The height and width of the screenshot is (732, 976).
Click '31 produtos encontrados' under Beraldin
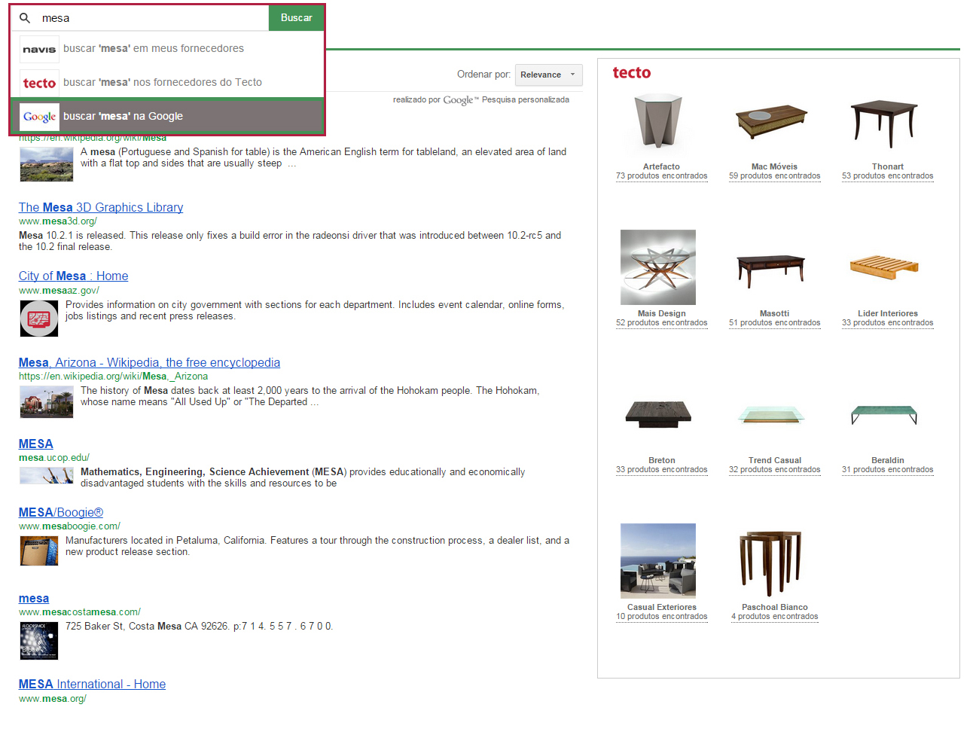pos(887,470)
